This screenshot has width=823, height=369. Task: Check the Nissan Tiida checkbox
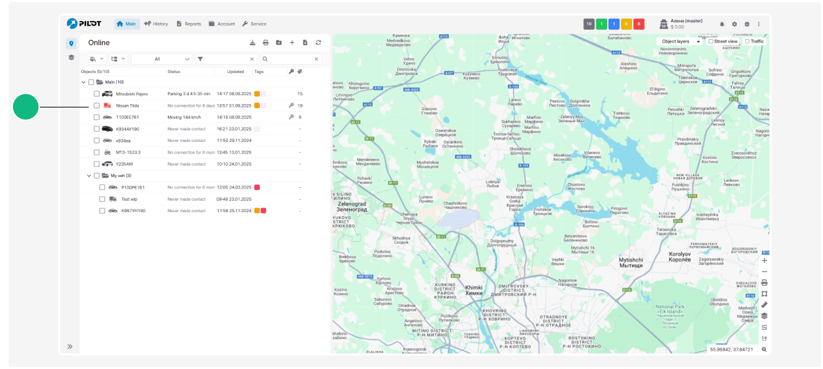[97, 105]
